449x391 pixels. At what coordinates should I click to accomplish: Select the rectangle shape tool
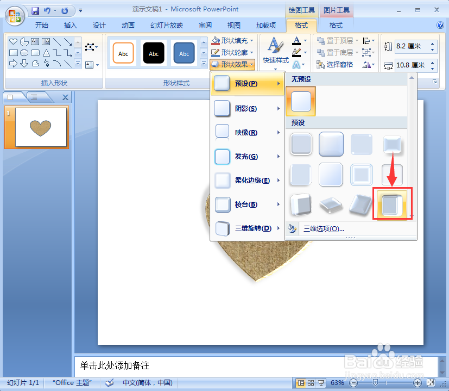(x=13, y=53)
